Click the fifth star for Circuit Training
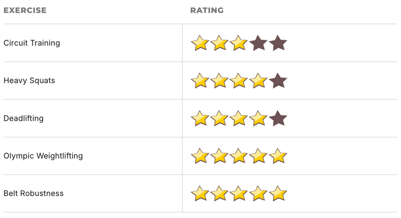This screenshot has height=218, width=401. click(x=278, y=43)
